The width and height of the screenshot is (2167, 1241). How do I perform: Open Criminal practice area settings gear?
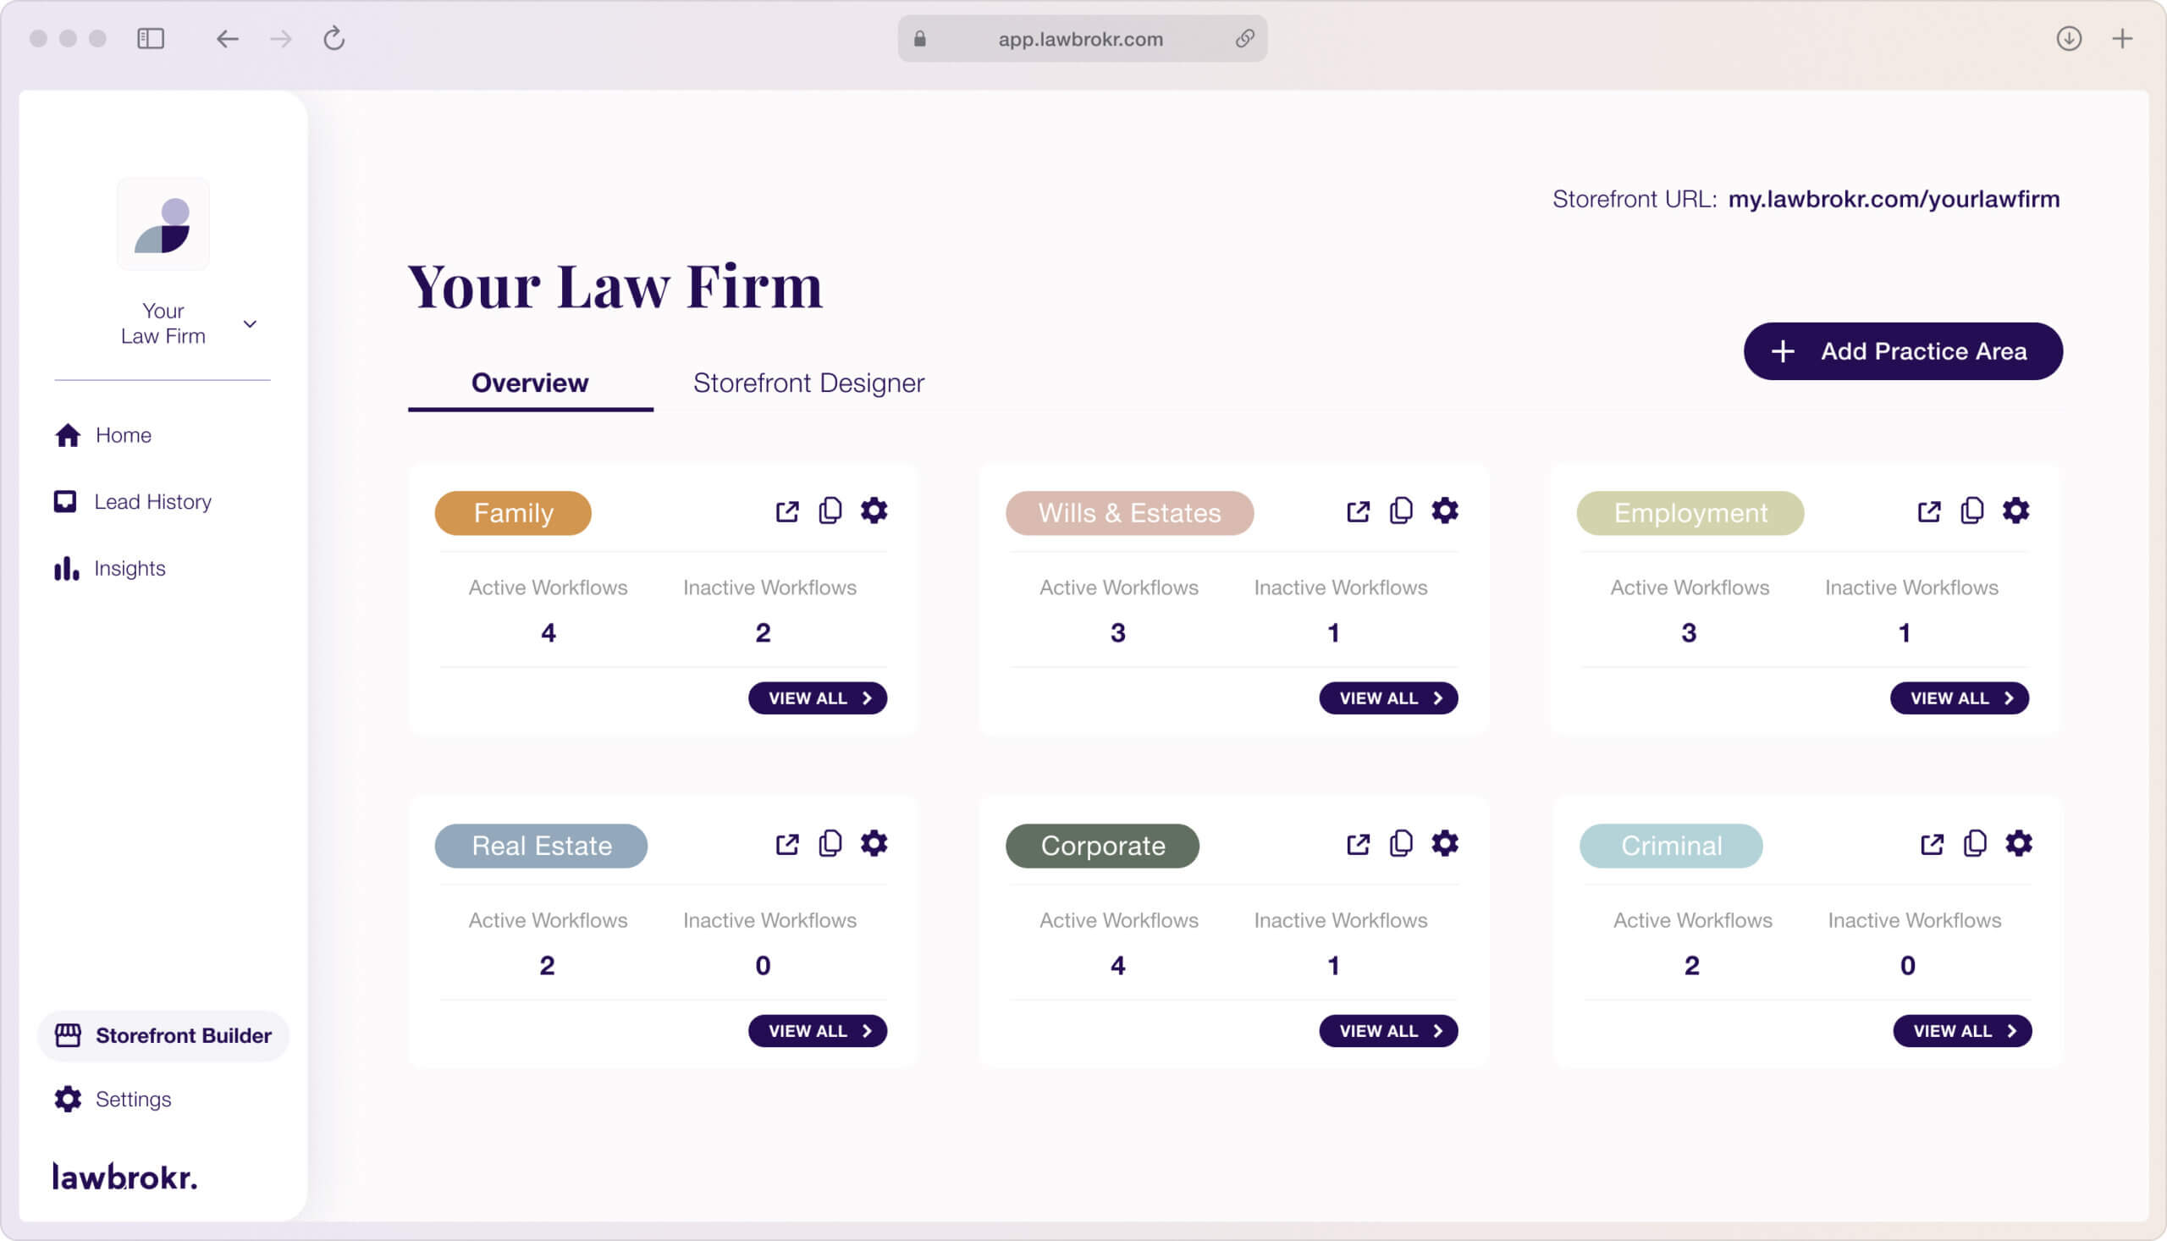(2018, 843)
